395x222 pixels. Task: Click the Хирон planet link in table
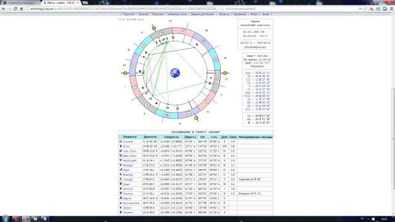(127, 199)
